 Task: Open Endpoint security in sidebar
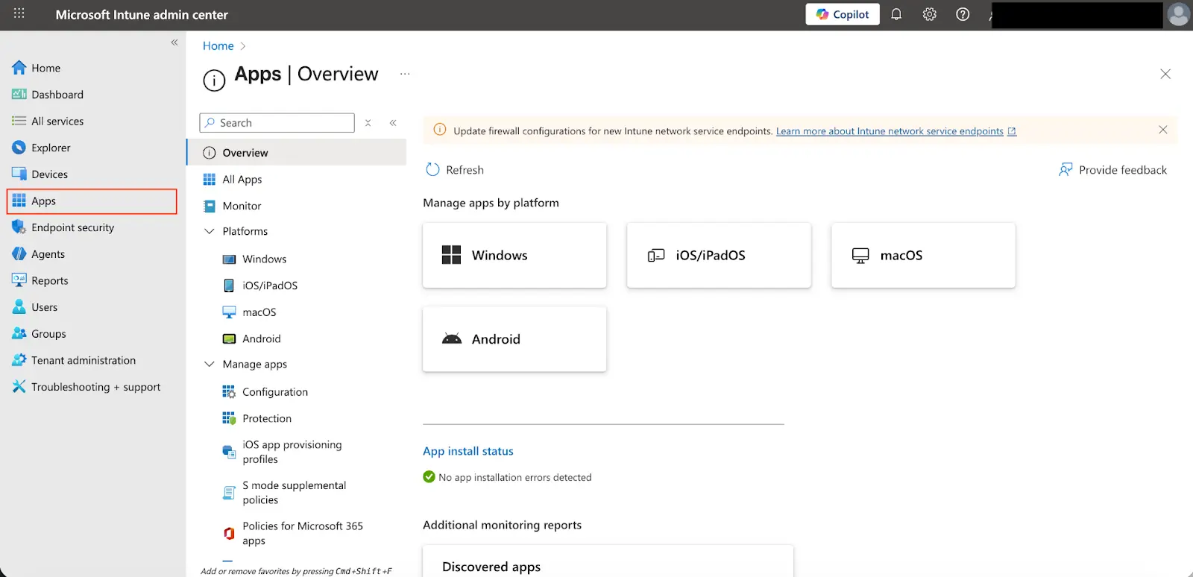pyautogui.click(x=72, y=227)
